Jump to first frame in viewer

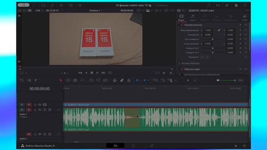pos(80,73)
